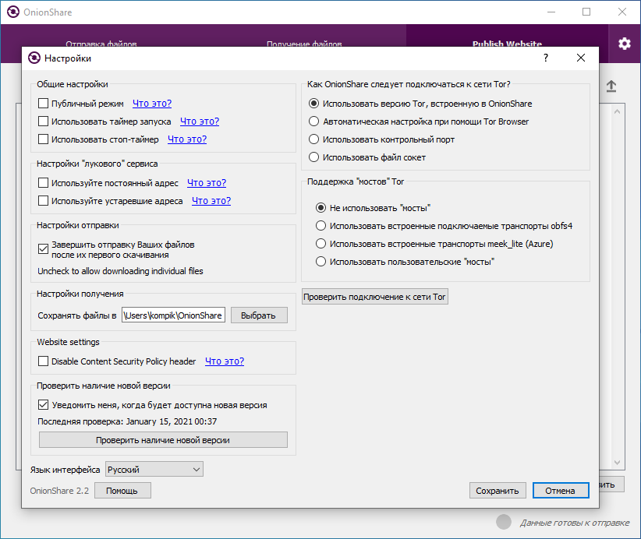Click the Uncheck to allow downloading individual files text
This screenshot has width=641, height=539.
[120, 271]
